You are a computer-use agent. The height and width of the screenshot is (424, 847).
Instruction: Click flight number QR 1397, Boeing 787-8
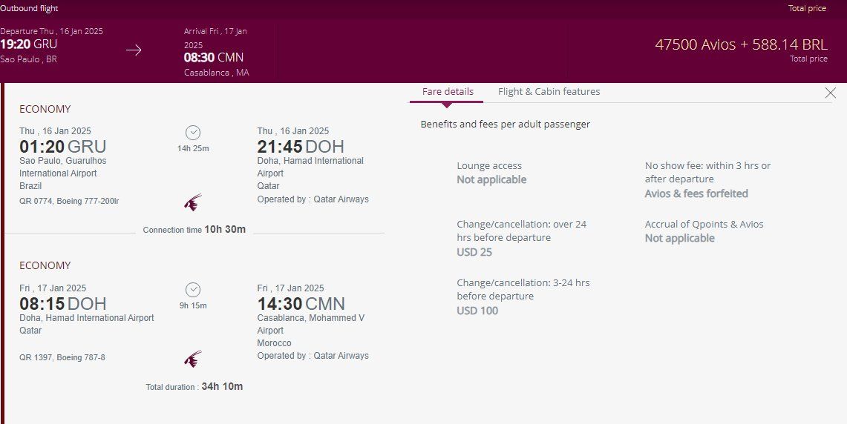point(62,357)
